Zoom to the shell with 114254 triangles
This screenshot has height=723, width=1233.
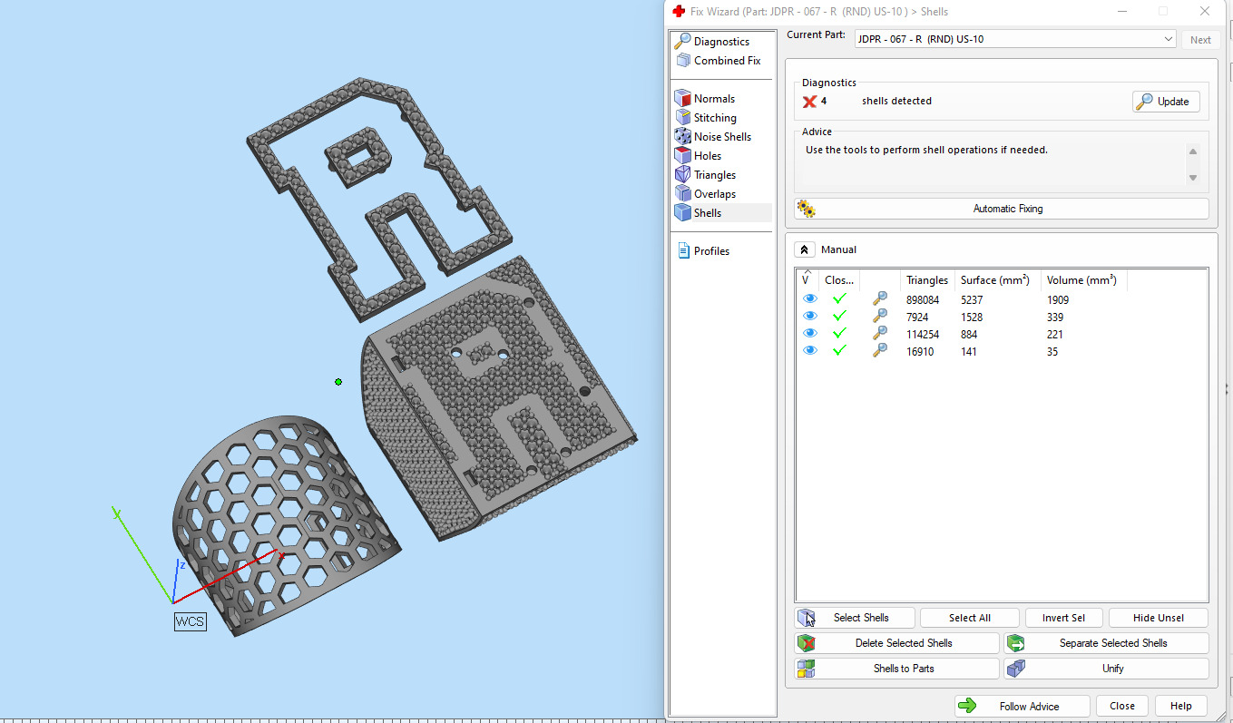pyautogui.click(x=880, y=334)
